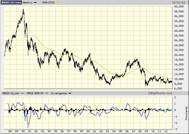This screenshot has height=134, width=189.
Task: Click the 12,000 price axis value
Action: (x=179, y=74)
